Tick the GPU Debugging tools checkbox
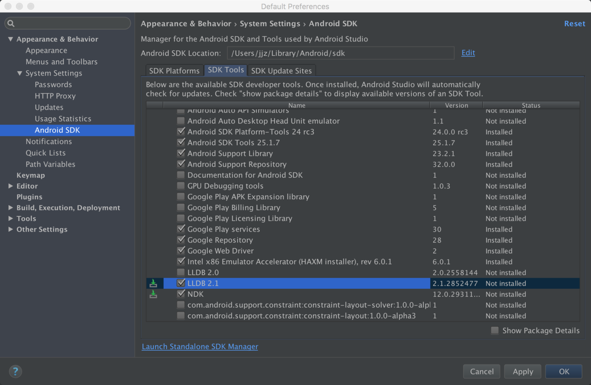The image size is (591, 385). [181, 186]
